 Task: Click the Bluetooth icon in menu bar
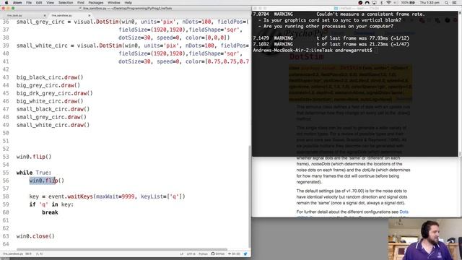click(382, 3)
